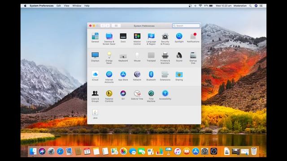The height and width of the screenshot is (161, 287).
Task: Open the Java preferences pane
Action: [x=95, y=114]
